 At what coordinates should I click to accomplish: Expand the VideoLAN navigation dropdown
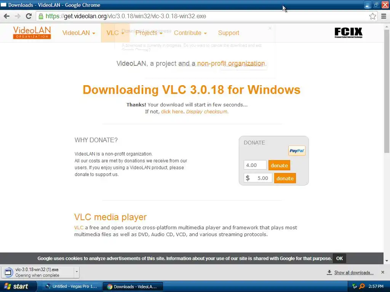[78, 33]
